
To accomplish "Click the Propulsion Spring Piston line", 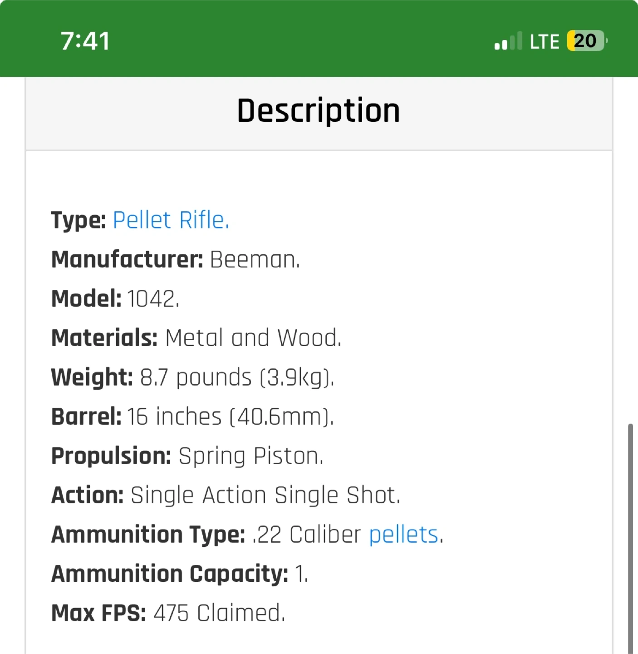I will tap(187, 456).
